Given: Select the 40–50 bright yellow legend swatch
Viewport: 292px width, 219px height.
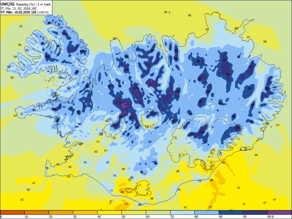Looking at the screenshot, I should [x=109, y=213].
